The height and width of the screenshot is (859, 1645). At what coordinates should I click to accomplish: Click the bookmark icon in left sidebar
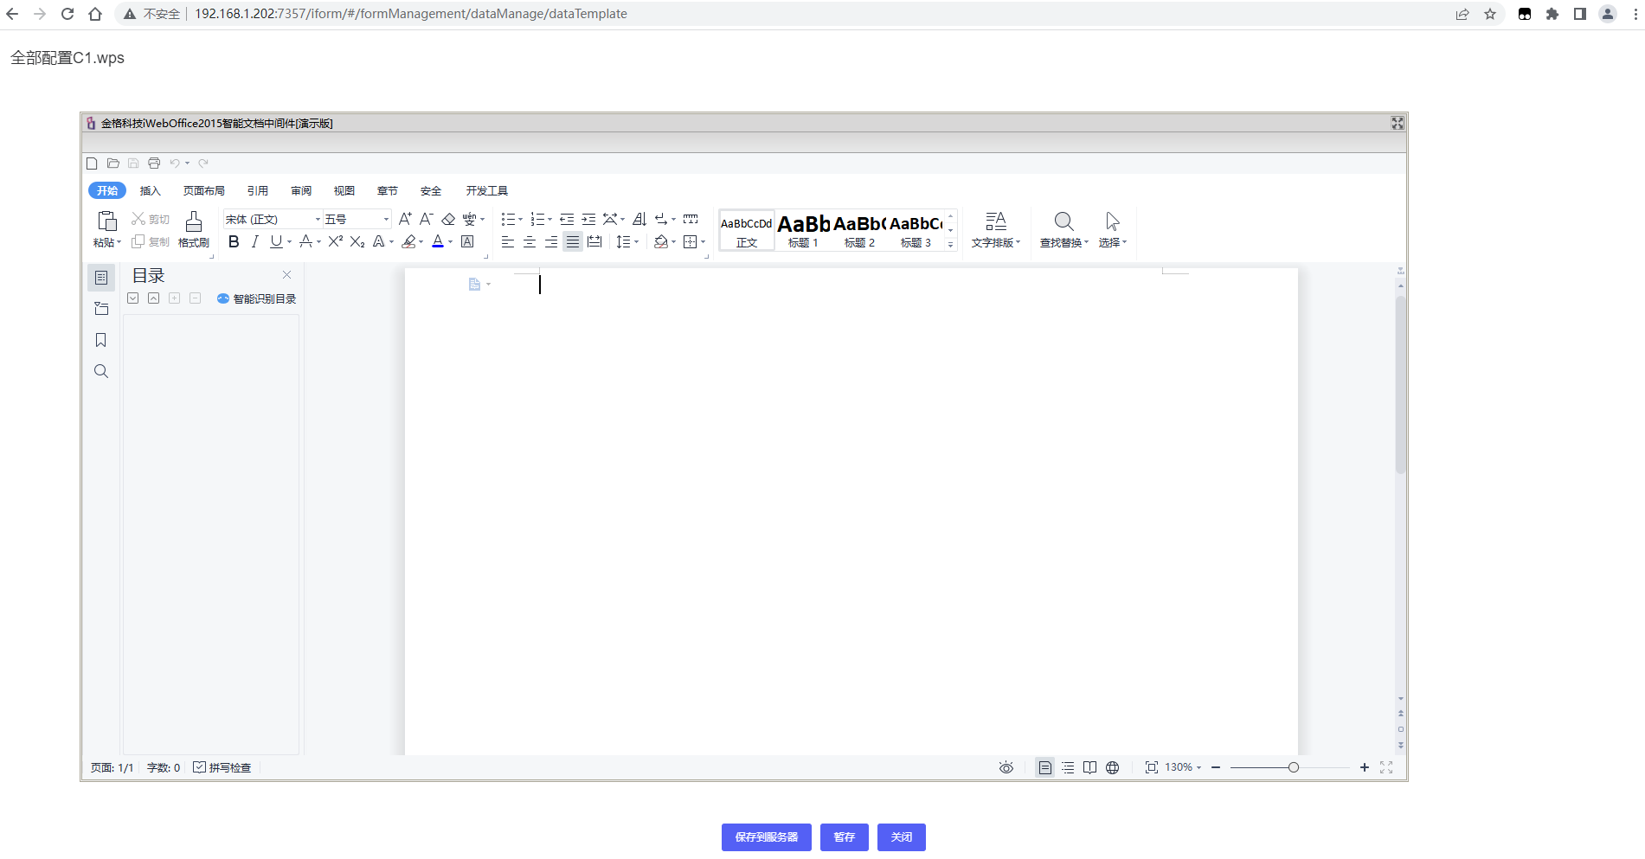coord(101,340)
